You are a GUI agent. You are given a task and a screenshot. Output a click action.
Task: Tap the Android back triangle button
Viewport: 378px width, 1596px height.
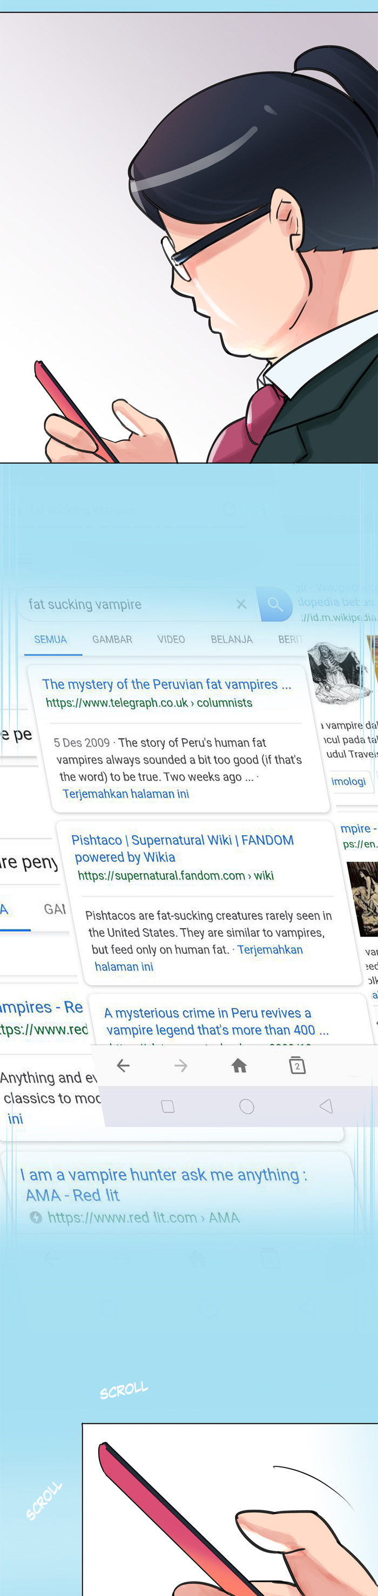pos(326,1106)
